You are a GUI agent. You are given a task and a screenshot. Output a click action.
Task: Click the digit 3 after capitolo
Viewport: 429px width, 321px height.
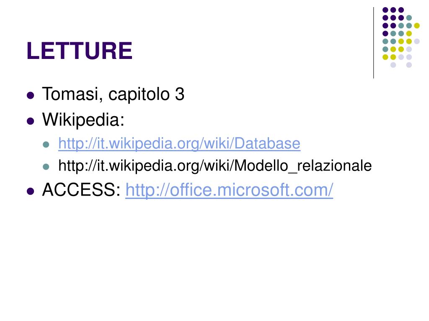click(179, 94)
